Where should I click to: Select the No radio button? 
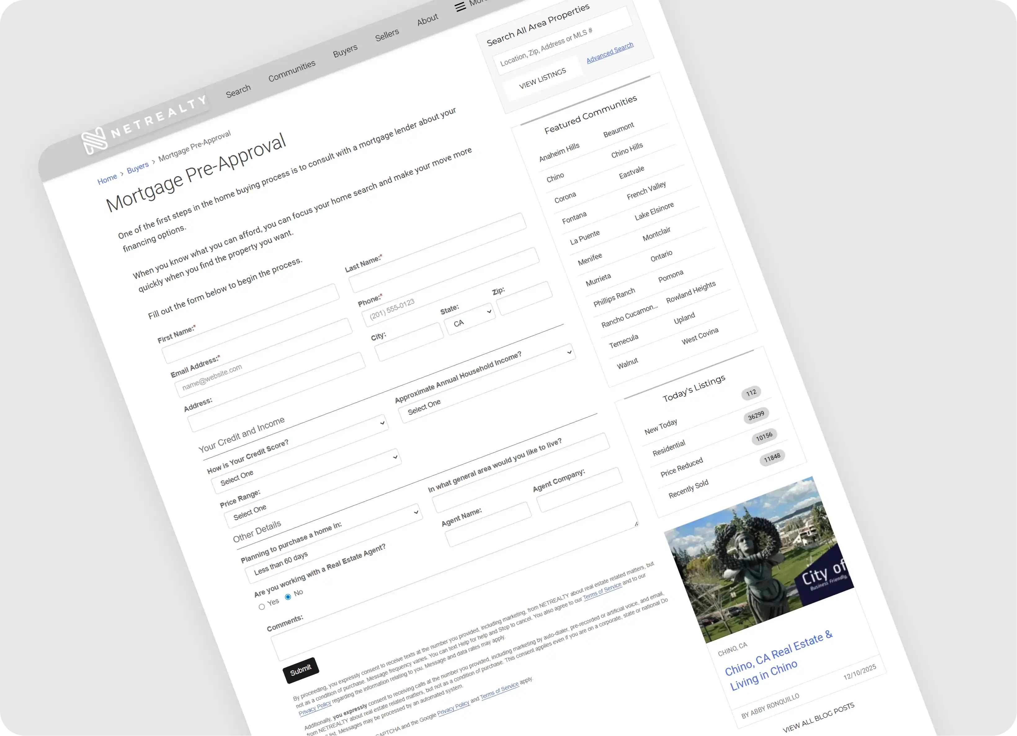288,596
